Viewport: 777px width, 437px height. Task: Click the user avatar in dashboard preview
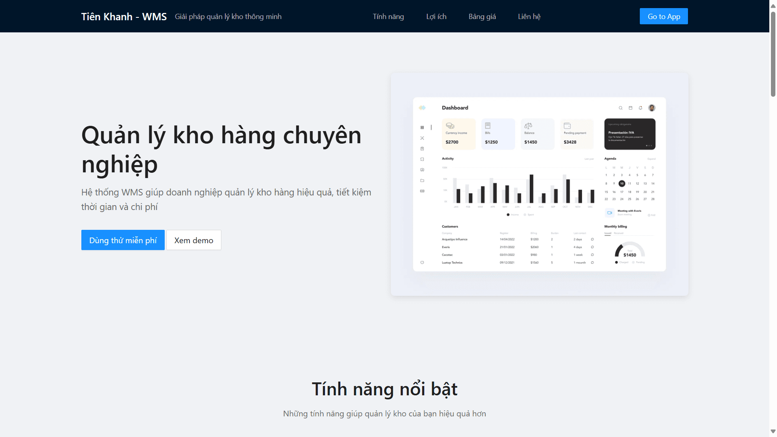[x=652, y=108]
